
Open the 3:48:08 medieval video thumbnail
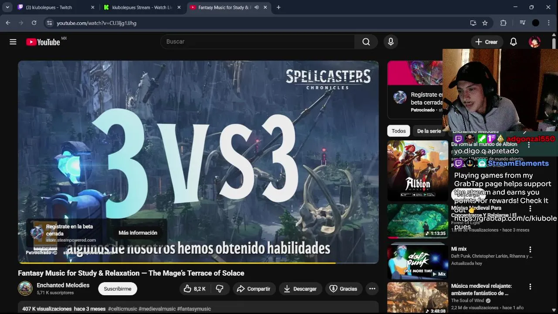(x=418, y=298)
